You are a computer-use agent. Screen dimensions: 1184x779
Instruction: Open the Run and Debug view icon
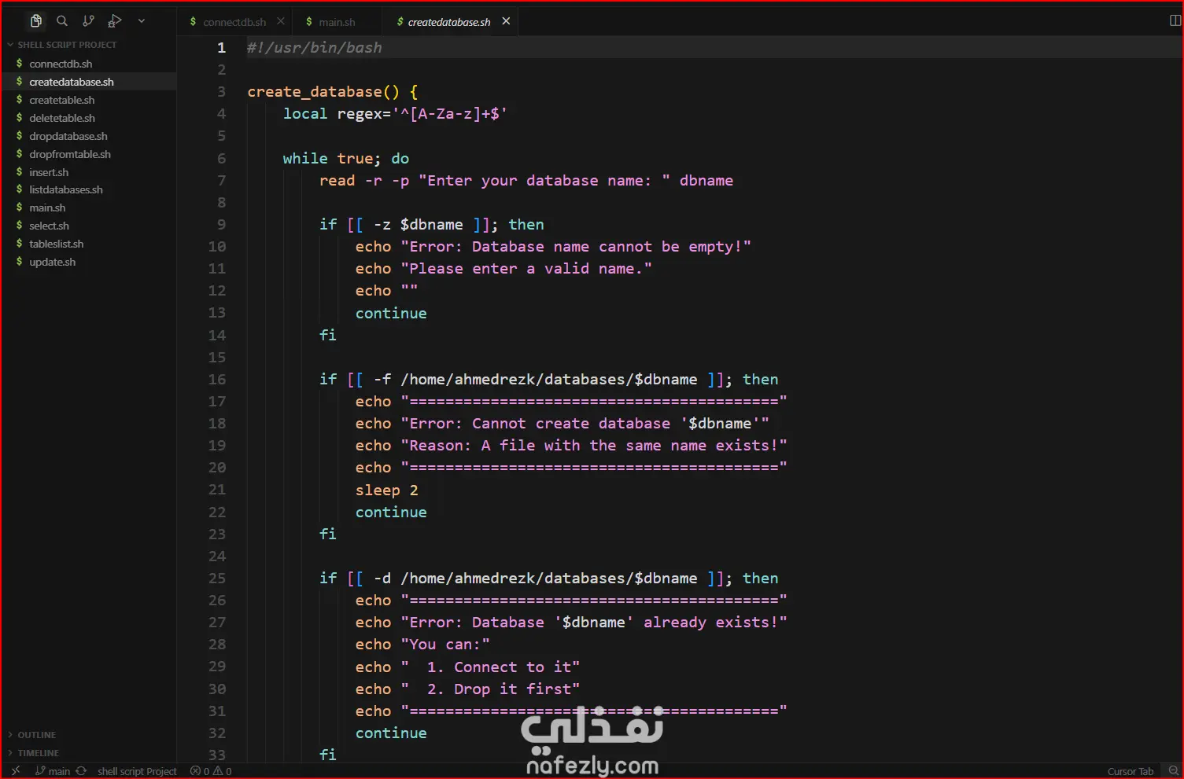115,21
